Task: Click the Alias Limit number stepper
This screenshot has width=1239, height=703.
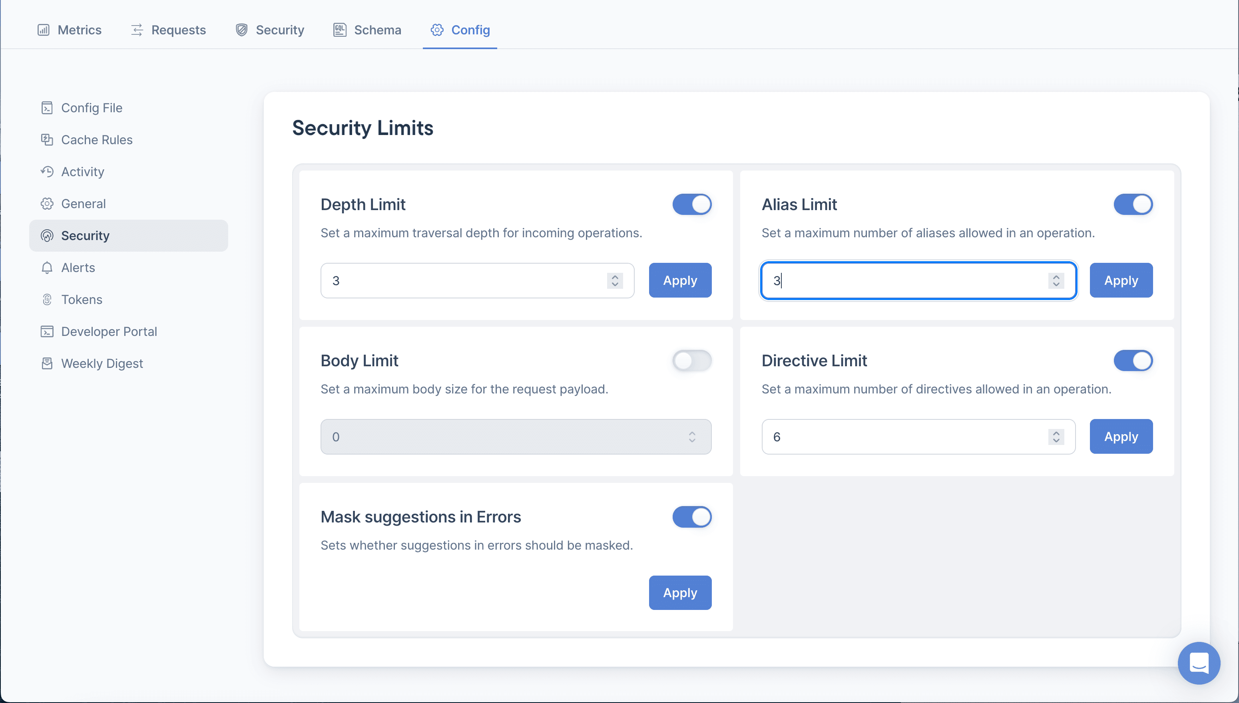Action: 1056,280
